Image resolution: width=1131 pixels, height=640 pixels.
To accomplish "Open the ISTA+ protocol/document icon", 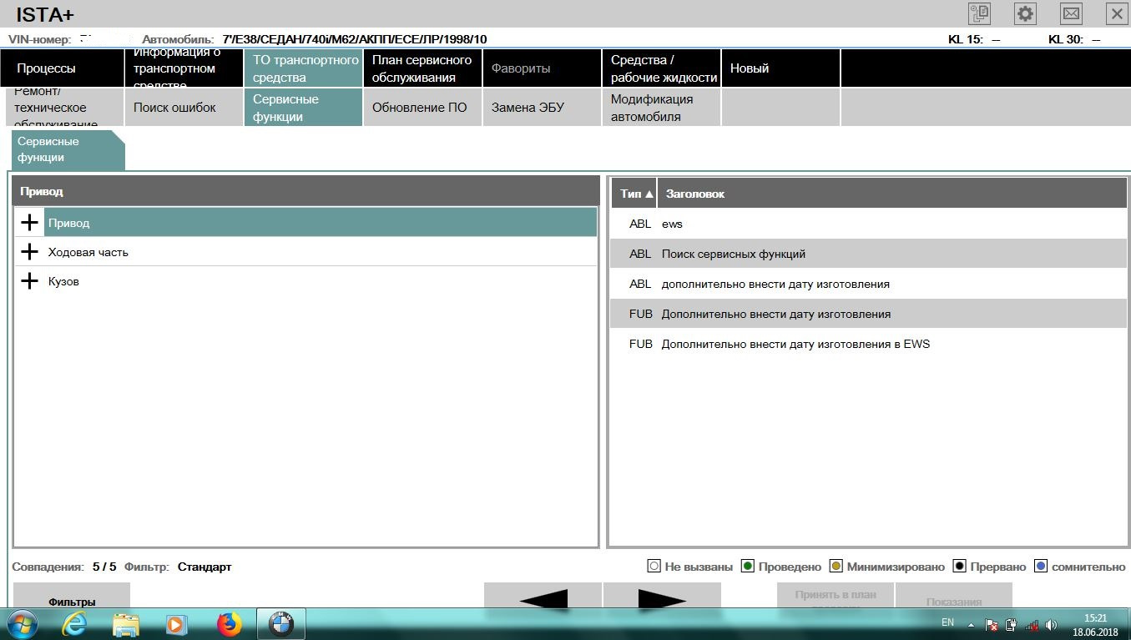I will 979,13.
